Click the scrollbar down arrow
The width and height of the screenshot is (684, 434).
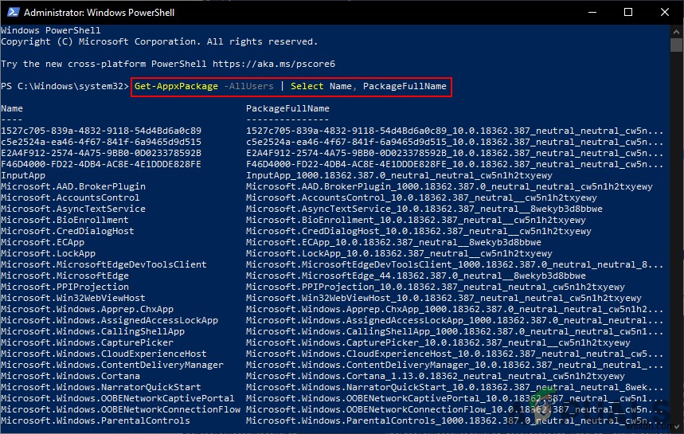pos(677,427)
